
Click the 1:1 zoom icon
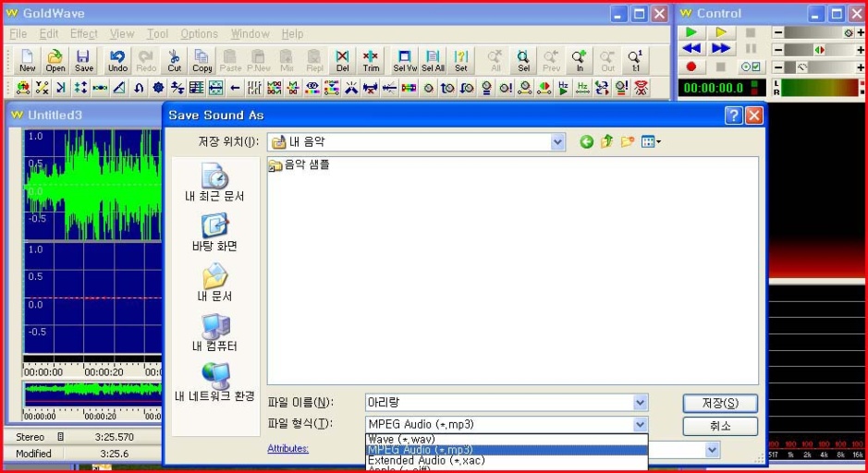pos(635,60)
